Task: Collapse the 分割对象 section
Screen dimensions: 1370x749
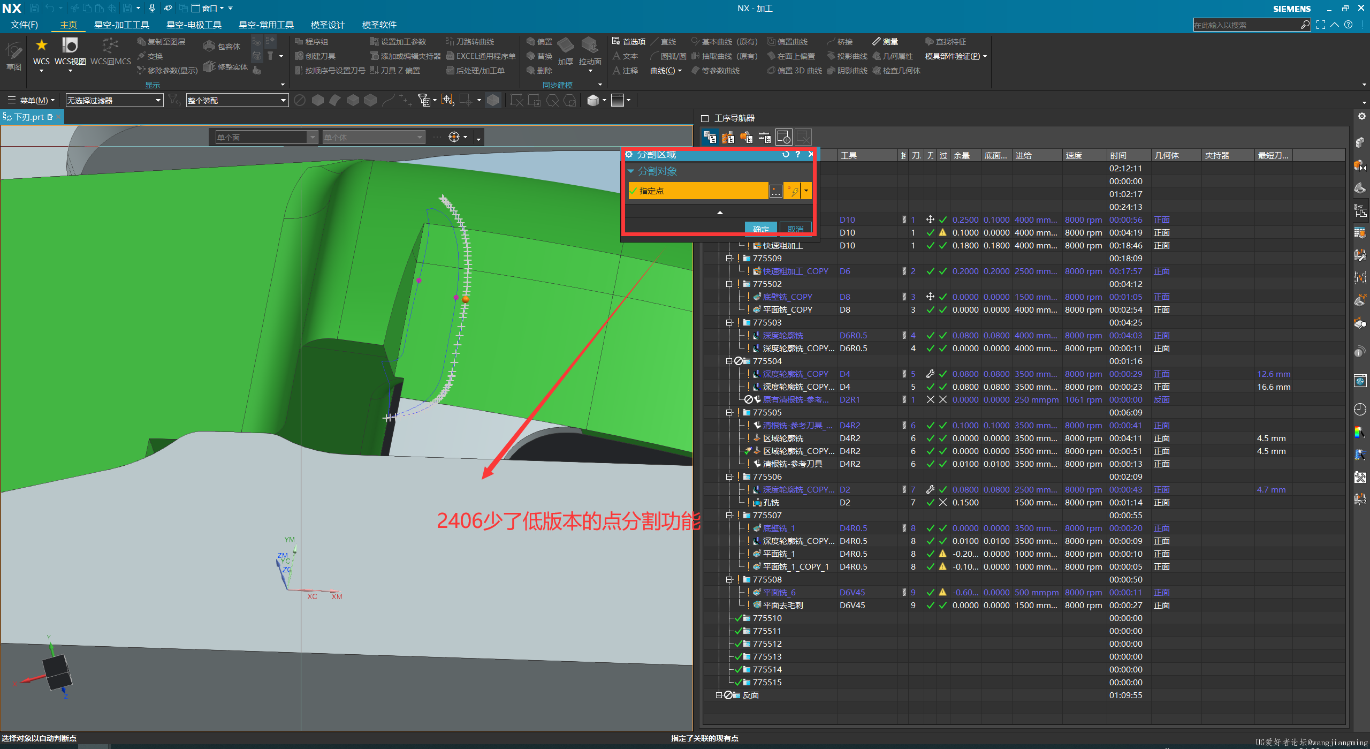Action: click(x=631, y=171)
